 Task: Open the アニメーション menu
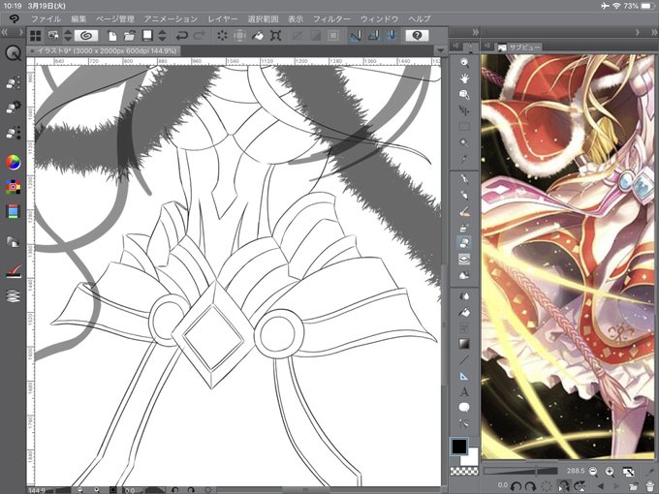tap(171, 19)
